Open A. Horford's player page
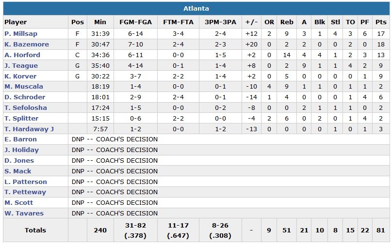Viewport: 391px width, 245px height. click(22, 55)
